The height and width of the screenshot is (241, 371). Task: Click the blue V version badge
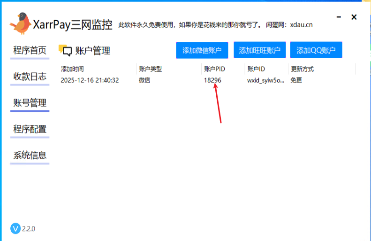[x=15, y=229]
